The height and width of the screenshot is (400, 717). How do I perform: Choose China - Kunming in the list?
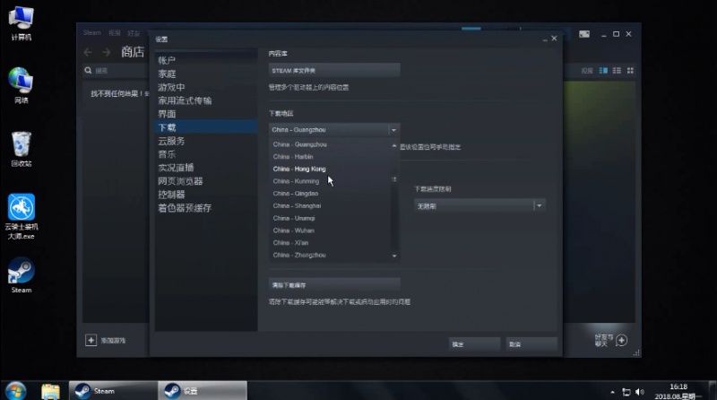(x=330, y=181)
